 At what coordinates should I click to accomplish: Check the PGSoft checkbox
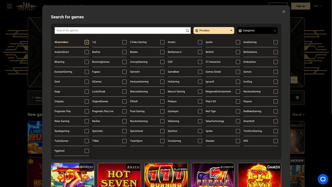point(162,101)
